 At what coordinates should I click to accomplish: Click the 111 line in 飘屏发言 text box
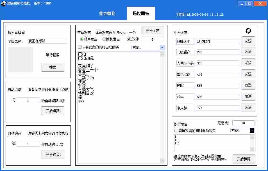(x=177, y=143)
